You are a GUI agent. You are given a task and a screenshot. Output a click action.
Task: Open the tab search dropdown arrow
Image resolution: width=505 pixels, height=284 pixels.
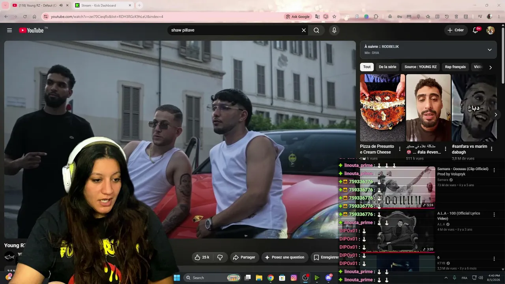pyautogui.click(x=6, y=6)
